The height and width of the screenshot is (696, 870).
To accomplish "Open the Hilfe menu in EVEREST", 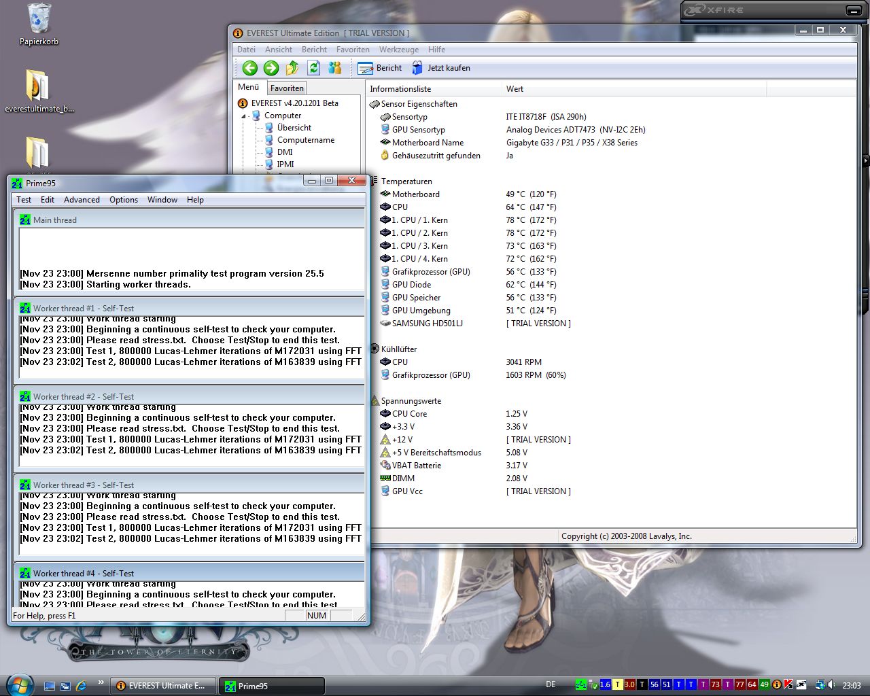I will [x=436, y=50].
